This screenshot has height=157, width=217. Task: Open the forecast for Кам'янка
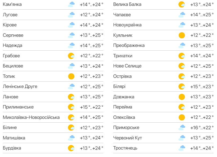point(13,4)
